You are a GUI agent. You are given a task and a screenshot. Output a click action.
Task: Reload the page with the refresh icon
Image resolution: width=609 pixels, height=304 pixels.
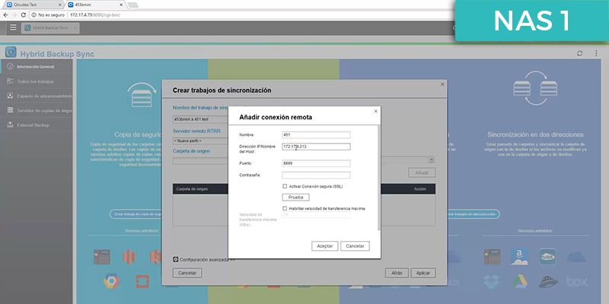(x=24, y=14)
